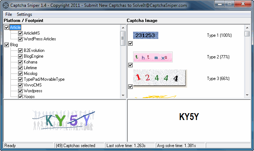Image resolution: width=254 pixels, height=151 pixels.
Task: Toggle the ArticleMS checkbox
Action: pos(20,33)
